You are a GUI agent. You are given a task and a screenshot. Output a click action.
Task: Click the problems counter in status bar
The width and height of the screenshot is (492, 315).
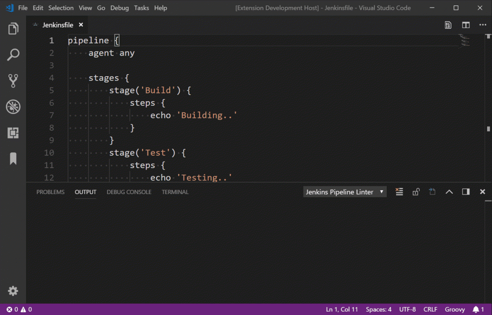pyautogui.click(x=16, y=309)
